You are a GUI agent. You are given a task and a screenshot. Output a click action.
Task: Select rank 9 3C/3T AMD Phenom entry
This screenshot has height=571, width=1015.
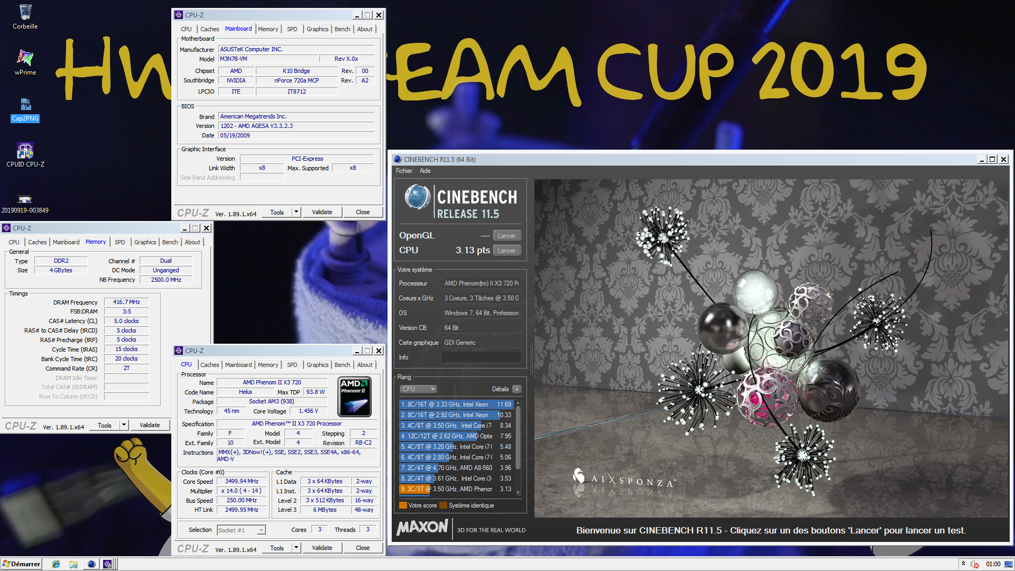click(456, 489)
